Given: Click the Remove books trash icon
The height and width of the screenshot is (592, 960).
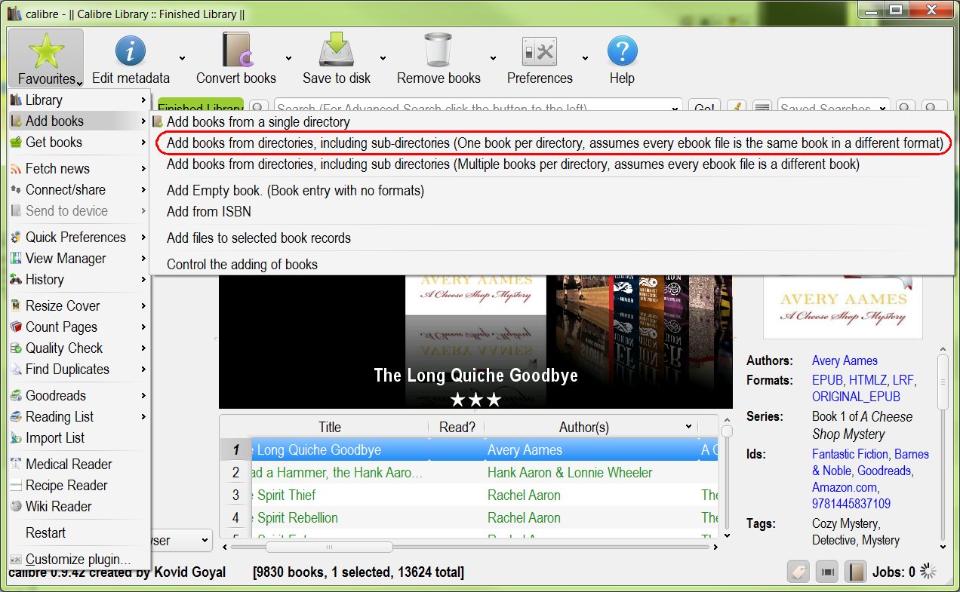Looking at the screenshot, I should (438, 51).
